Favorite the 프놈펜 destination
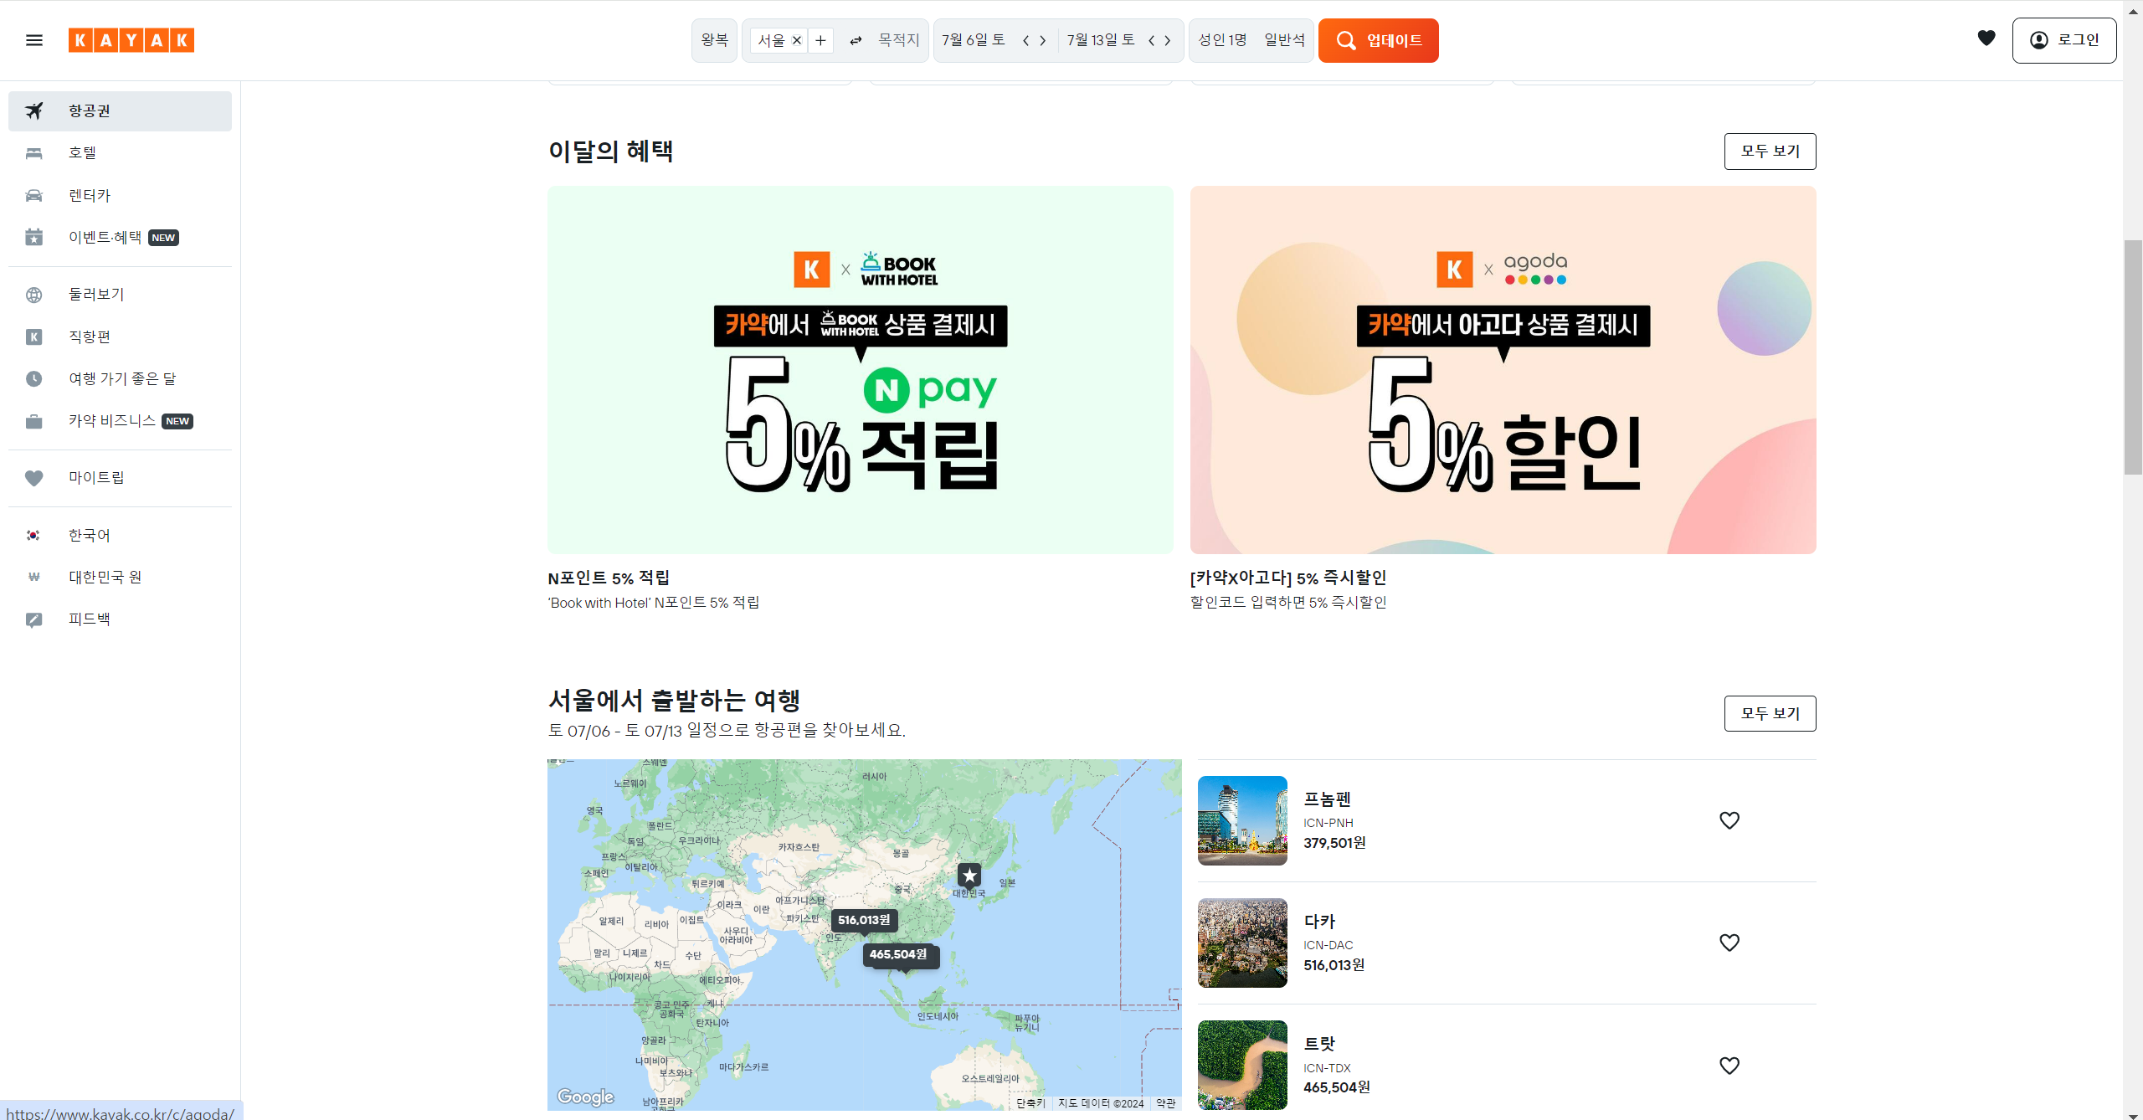This screenshot has width=2143, height=1120. [1729, 820]
